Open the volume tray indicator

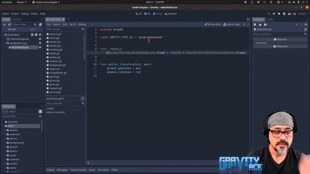[294, 2]
